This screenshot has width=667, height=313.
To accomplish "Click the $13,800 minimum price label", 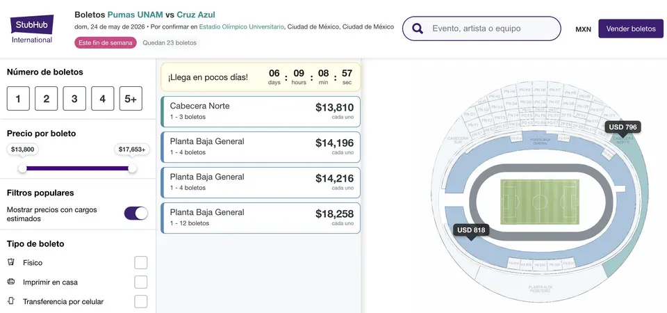I will 23,150.
